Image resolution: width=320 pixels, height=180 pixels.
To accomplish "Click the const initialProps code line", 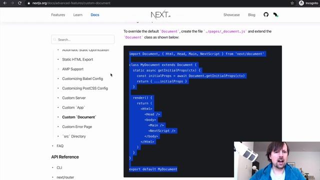I will click(x=190, y=76).
